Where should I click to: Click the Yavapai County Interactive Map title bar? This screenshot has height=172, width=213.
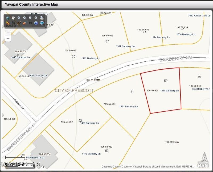(x=32, y=4)
